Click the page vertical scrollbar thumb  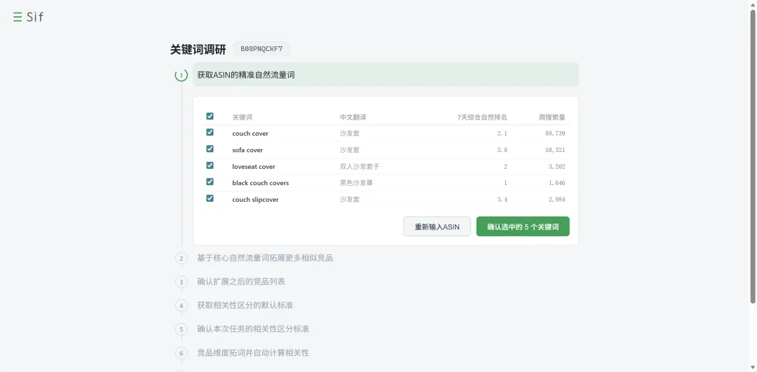(x=753, y=156)
